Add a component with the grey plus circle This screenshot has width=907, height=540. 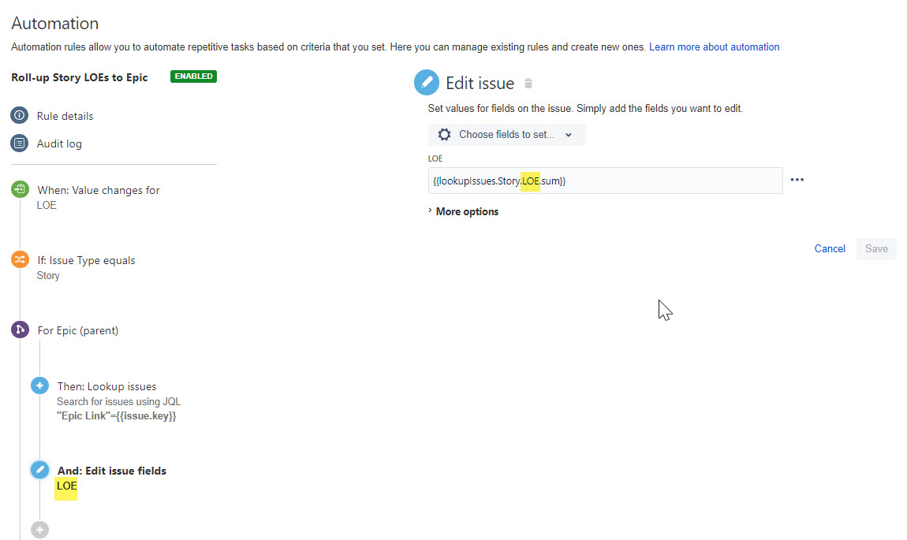coord(39,530)
